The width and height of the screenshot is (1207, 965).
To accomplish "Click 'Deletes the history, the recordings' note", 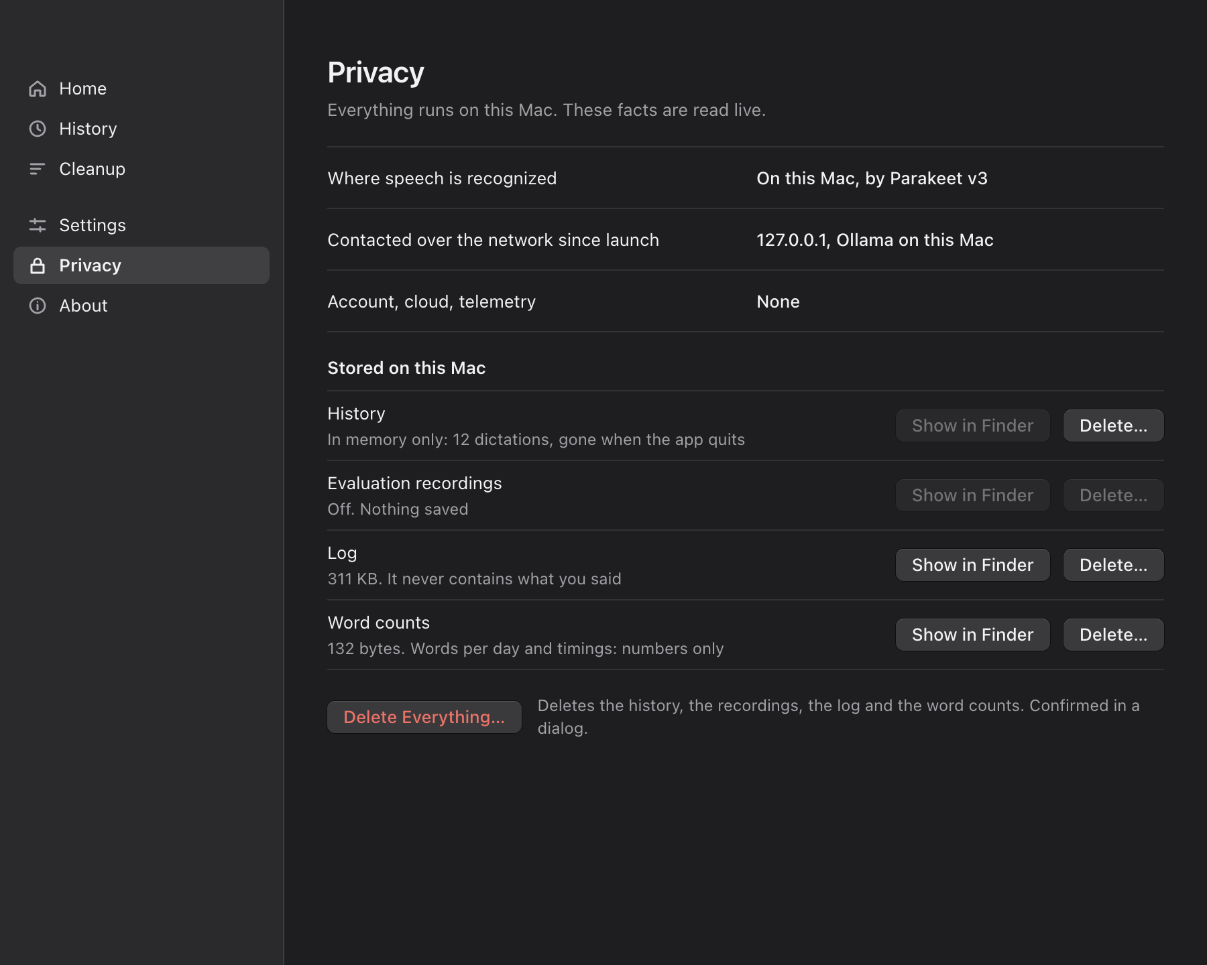I will pyautogui.click(x=838, y=717).
